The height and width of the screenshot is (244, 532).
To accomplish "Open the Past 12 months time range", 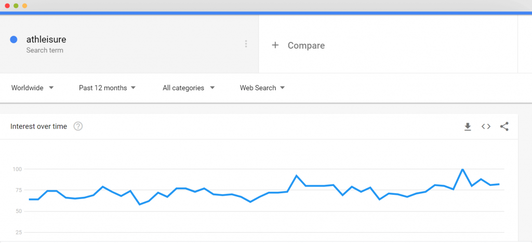I will (107, 88).
